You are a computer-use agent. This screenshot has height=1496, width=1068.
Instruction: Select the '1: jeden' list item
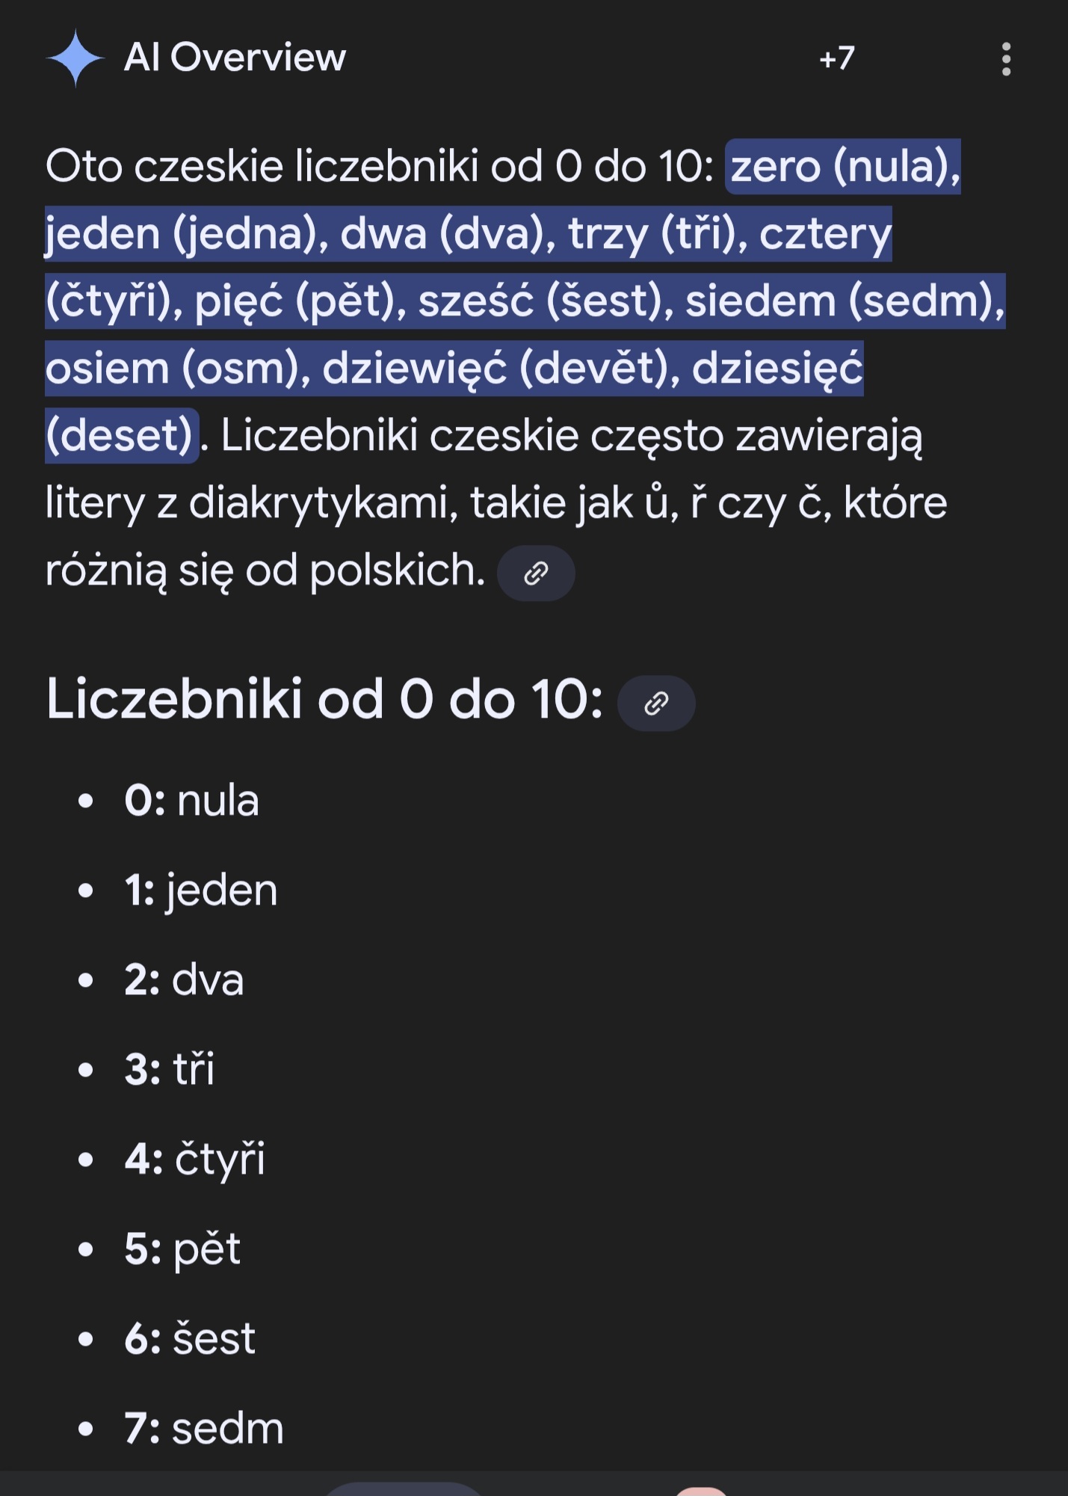[x=201, y=890]
